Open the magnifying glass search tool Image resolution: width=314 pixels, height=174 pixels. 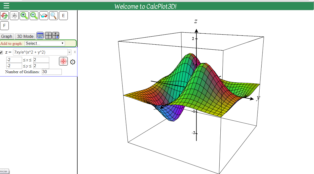point(53,16)
